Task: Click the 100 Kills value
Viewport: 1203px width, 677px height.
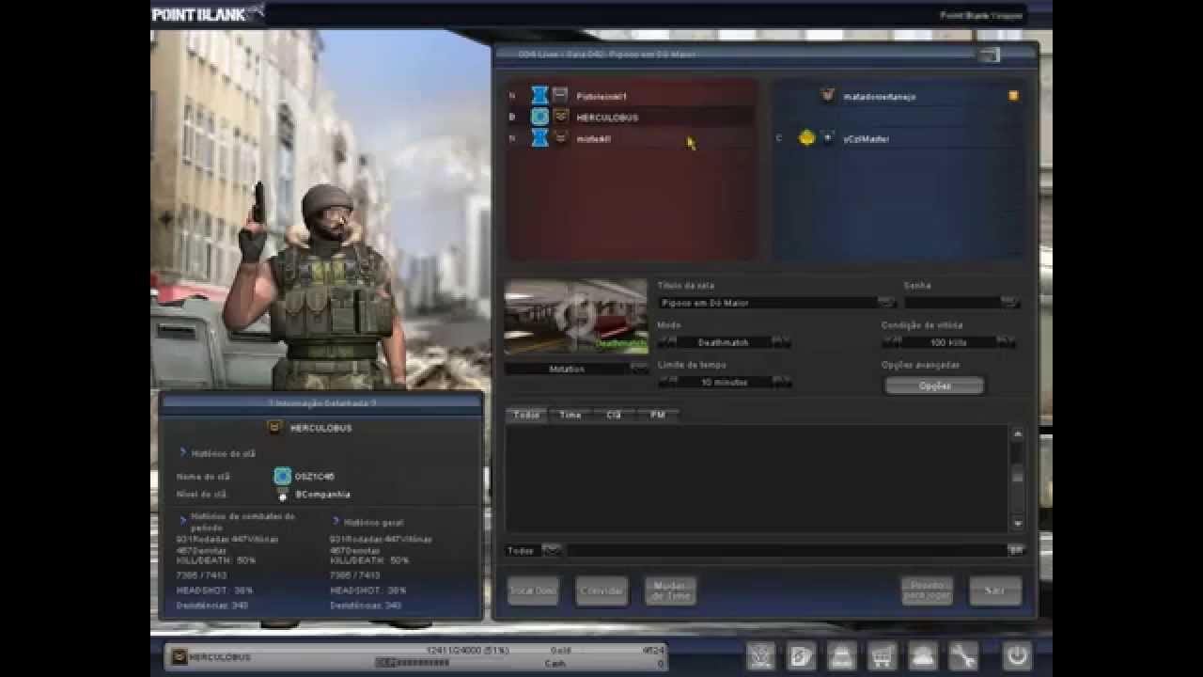Action: point(949,342)
